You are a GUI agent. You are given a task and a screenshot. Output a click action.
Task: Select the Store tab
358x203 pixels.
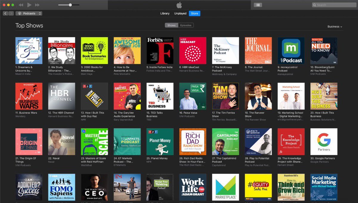click(x=195, y=13)
